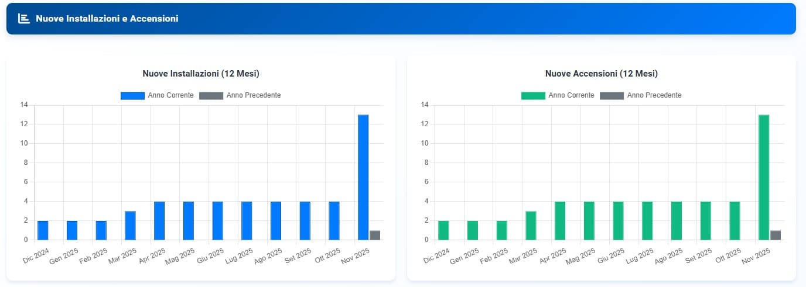This screenshot has height=287, width=806.
Task: Click the blue legend swatch in Installazioni chart
Action: (132, 95)
